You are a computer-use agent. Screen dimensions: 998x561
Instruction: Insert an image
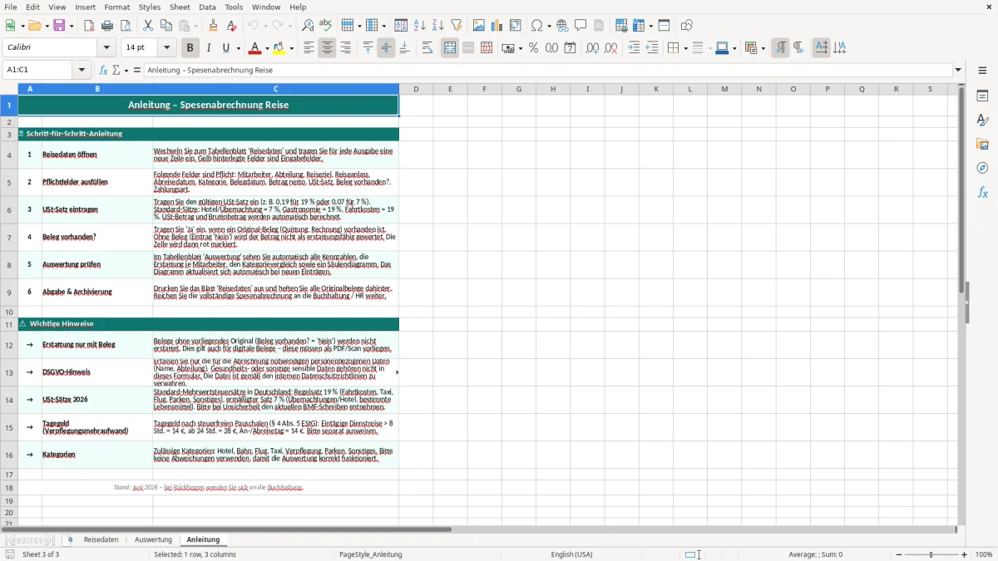[x=479, y=26]
